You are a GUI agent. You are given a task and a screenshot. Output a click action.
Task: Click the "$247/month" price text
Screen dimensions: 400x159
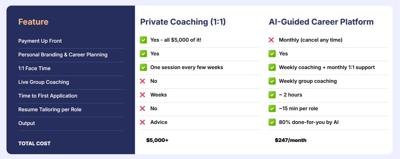pyautogui.click(x=291, y=140)
